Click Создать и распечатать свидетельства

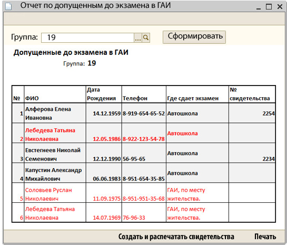tap(176, 237)
